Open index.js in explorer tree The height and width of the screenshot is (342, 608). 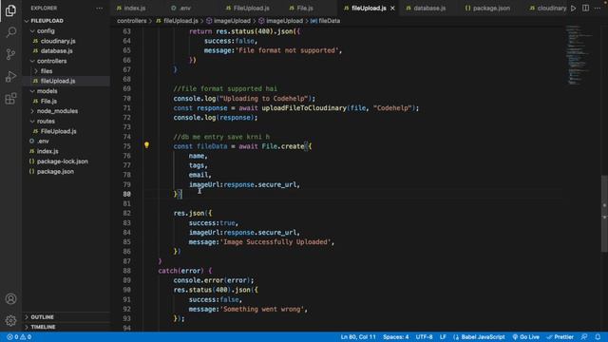tap(47, 151)
